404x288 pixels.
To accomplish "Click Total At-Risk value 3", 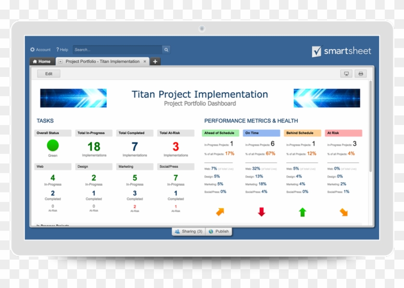I will (176, 147).
